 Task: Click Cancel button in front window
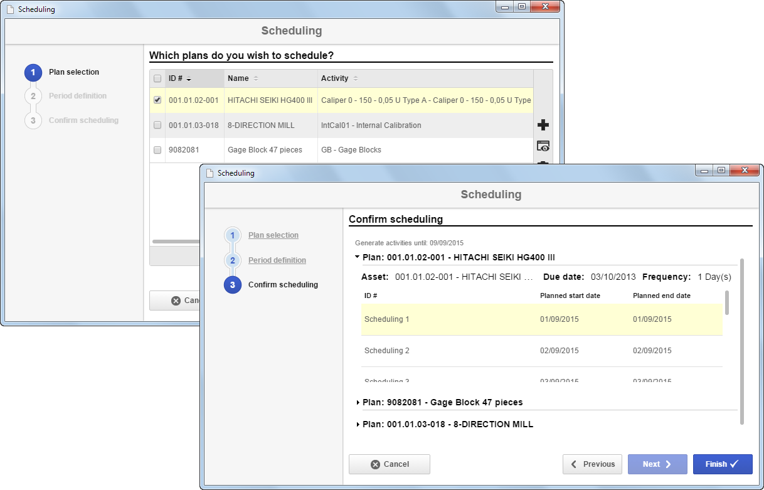(x=390, y=464)
